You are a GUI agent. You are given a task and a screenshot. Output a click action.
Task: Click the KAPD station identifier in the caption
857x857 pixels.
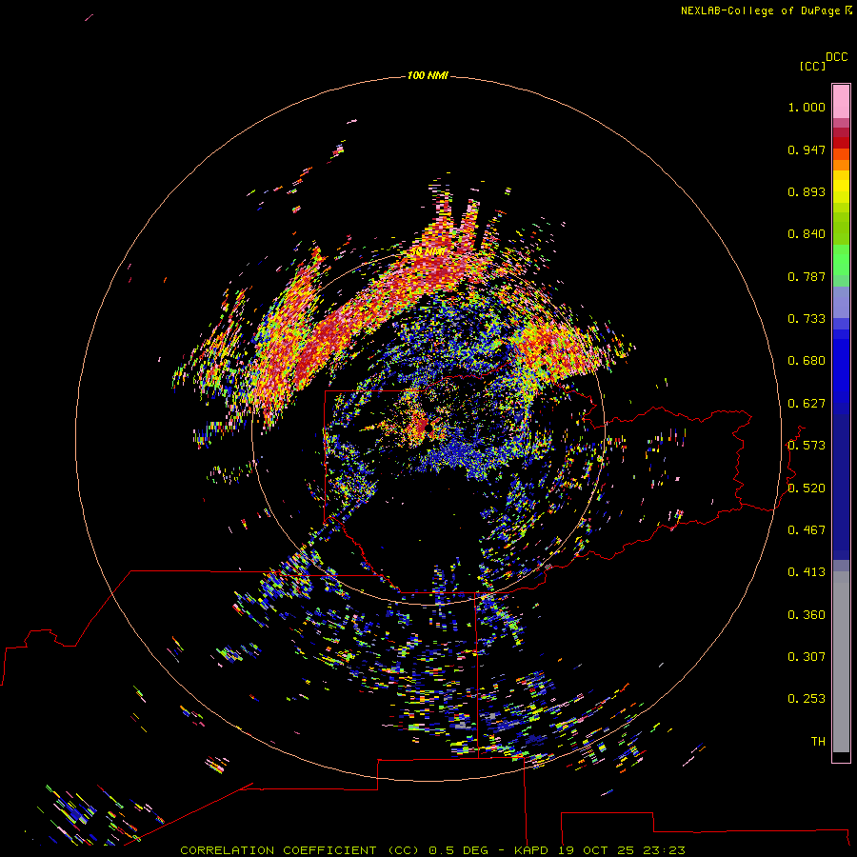(x=530, y=850)
